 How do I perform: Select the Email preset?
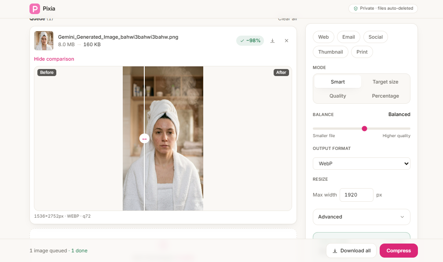point(348,37)
